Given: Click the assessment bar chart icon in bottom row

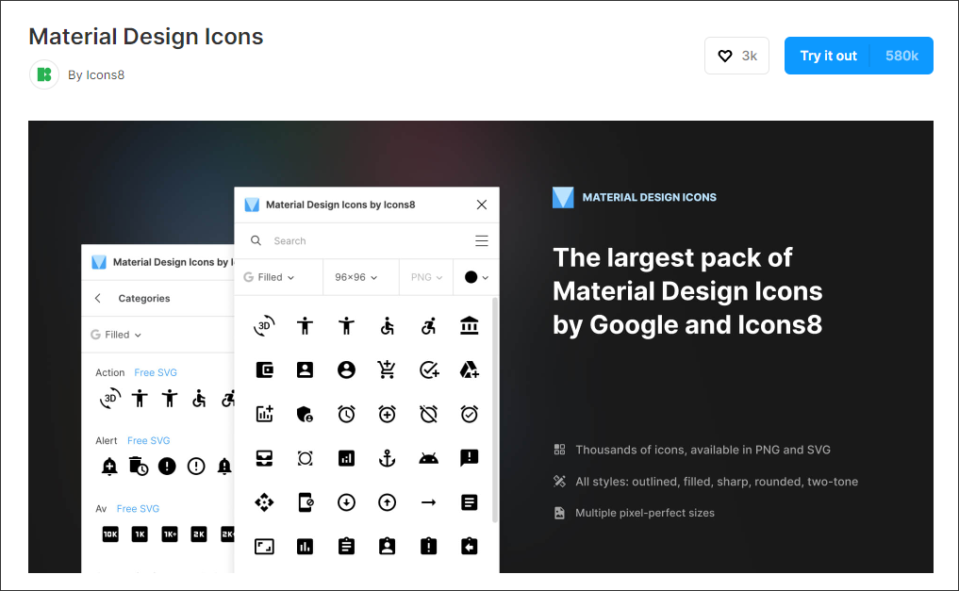Looking at the screenshot, I should (x=305, y=547).
